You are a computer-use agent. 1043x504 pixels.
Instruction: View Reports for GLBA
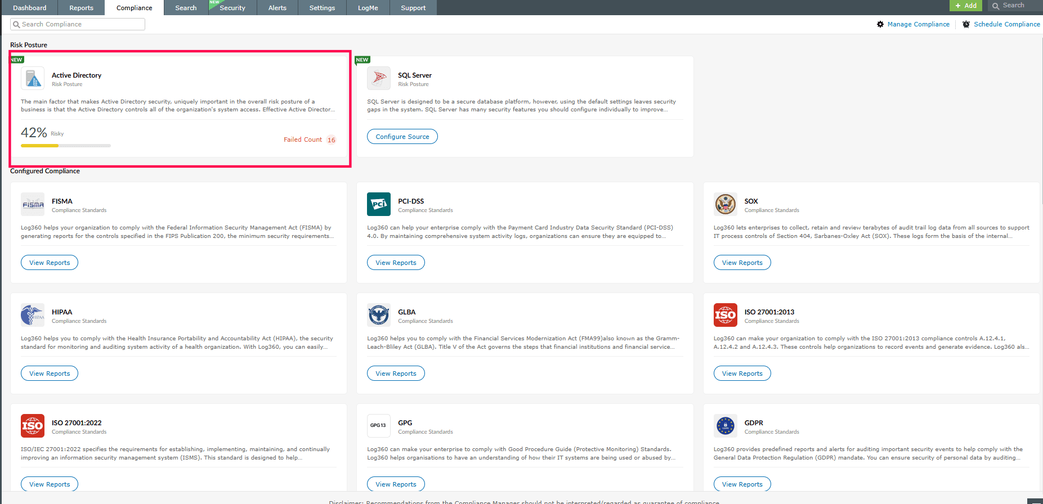pos(396,373)
